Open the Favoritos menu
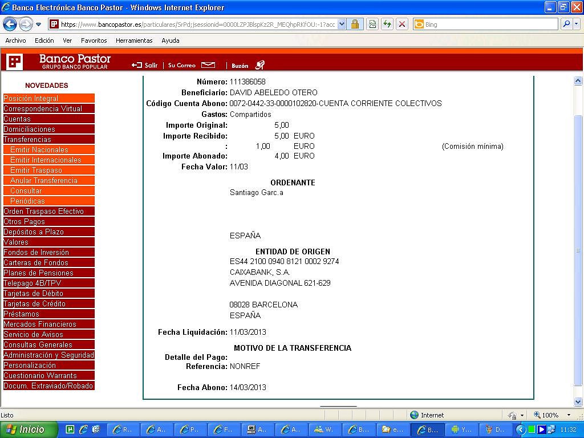584x438 pixels. pyautogui.click(x=94, y=40)
